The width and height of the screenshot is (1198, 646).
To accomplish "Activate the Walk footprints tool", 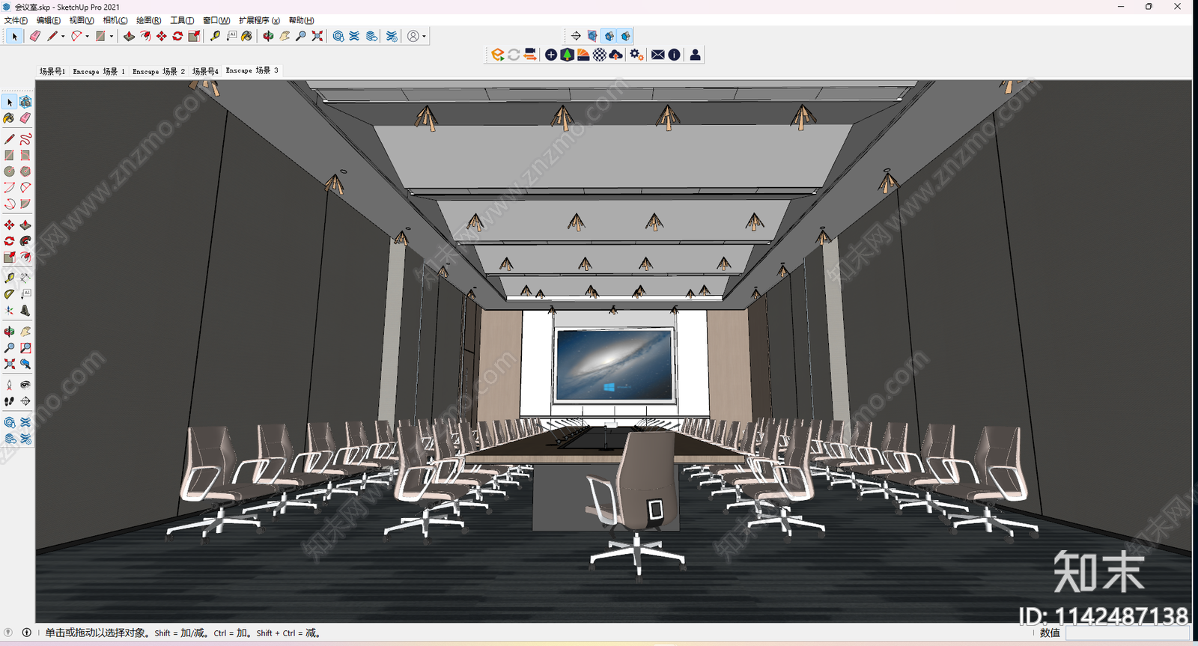I will [x=9, y=401].
